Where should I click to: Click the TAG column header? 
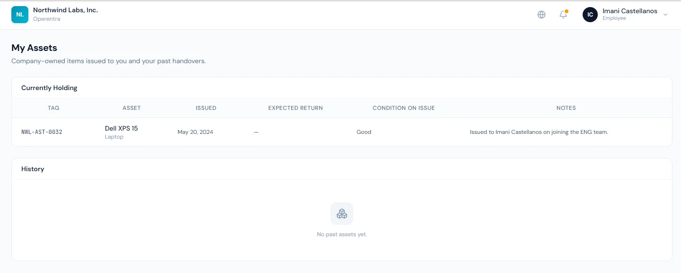click(x=53, y=108)
